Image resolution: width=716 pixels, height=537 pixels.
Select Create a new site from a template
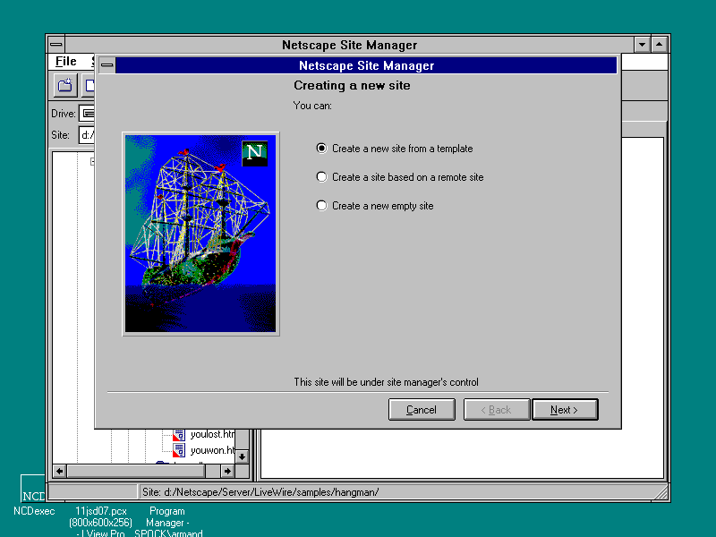pos(322,149)
